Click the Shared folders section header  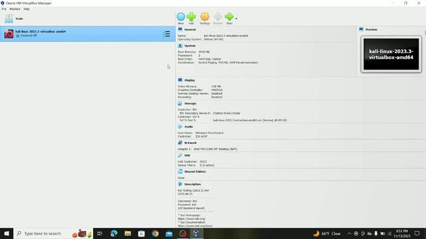(195, 171)
